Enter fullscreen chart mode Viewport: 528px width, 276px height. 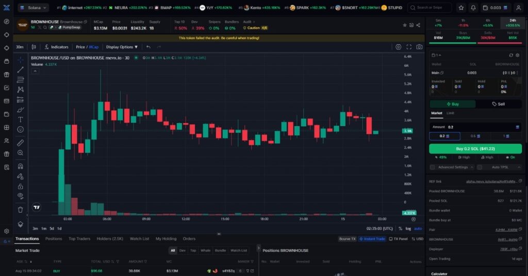pos(409,47)
